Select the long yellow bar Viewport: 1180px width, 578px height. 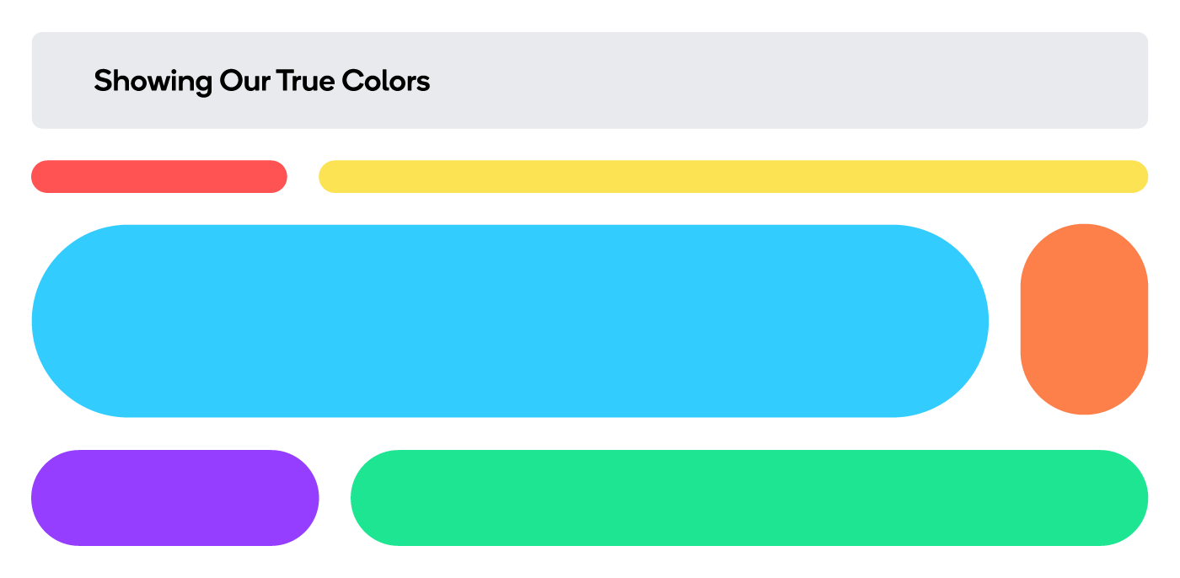point(733,176)
